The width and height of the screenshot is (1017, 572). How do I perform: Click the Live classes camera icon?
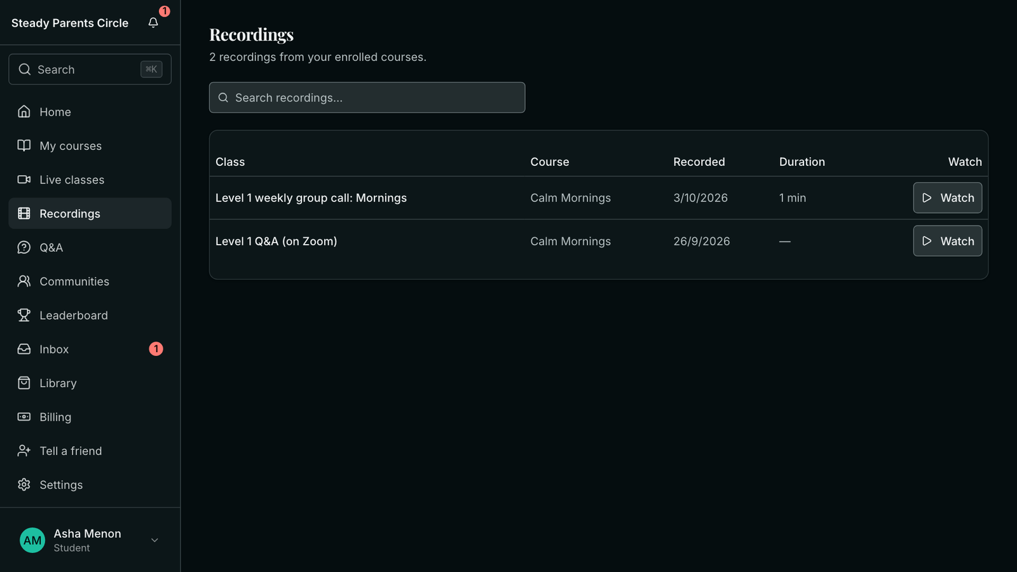24,180
